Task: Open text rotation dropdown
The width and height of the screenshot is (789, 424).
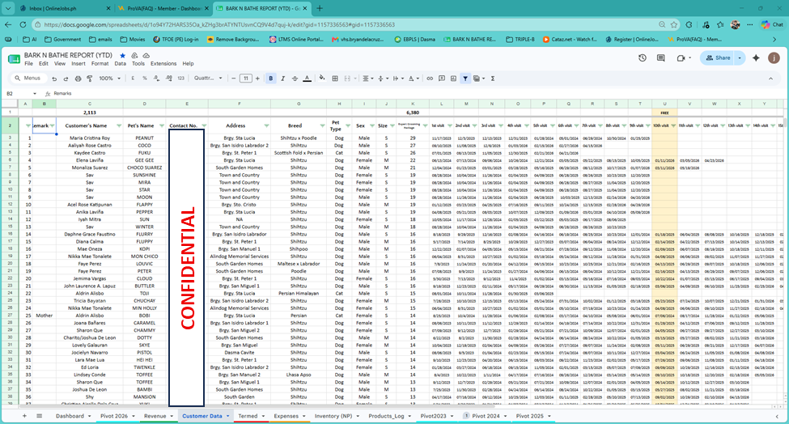Action: pyautogui.click(x=414, y=78)
